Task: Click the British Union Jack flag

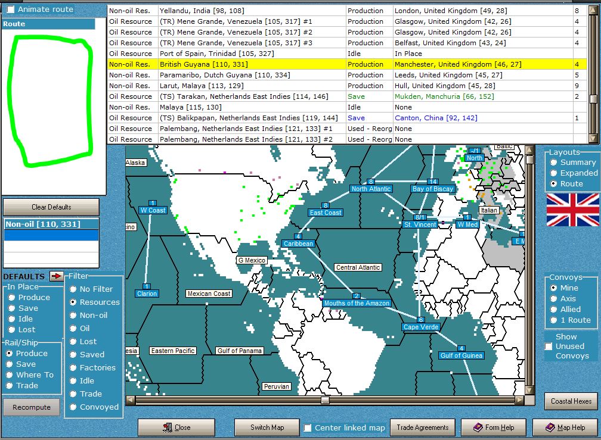Action: 572,210
